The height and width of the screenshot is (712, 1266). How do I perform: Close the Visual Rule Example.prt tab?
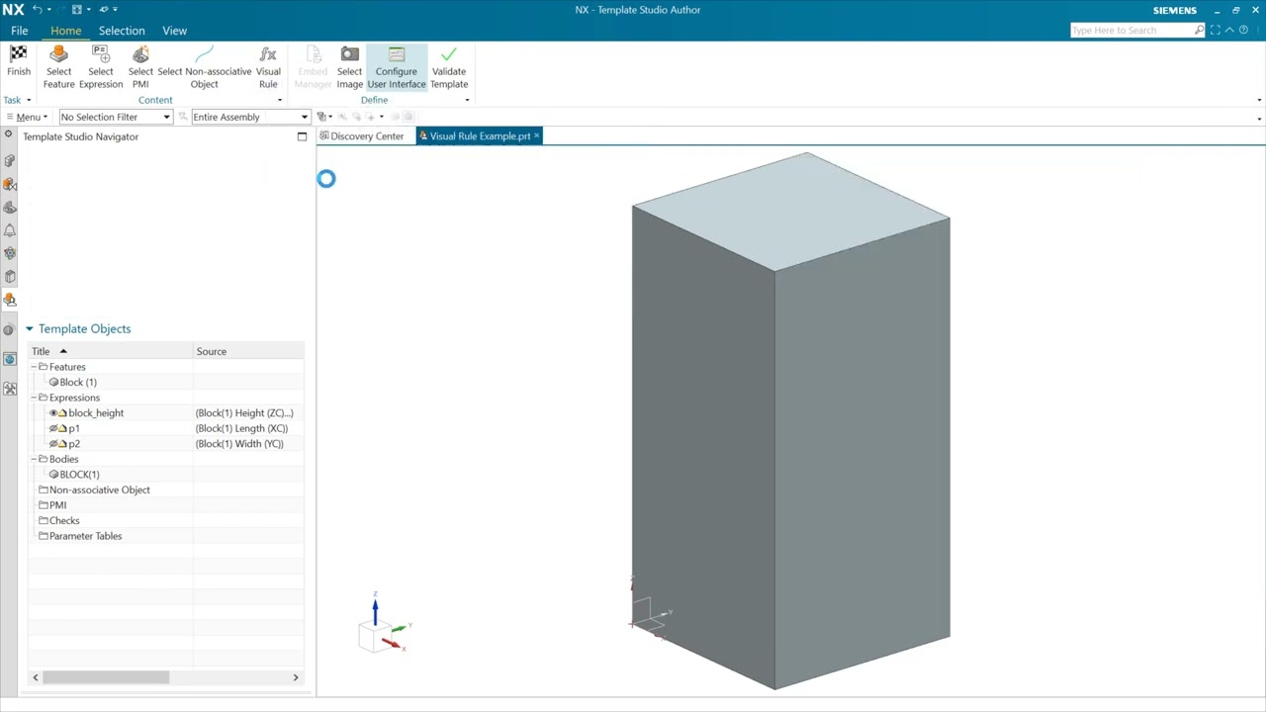(537, 136)
